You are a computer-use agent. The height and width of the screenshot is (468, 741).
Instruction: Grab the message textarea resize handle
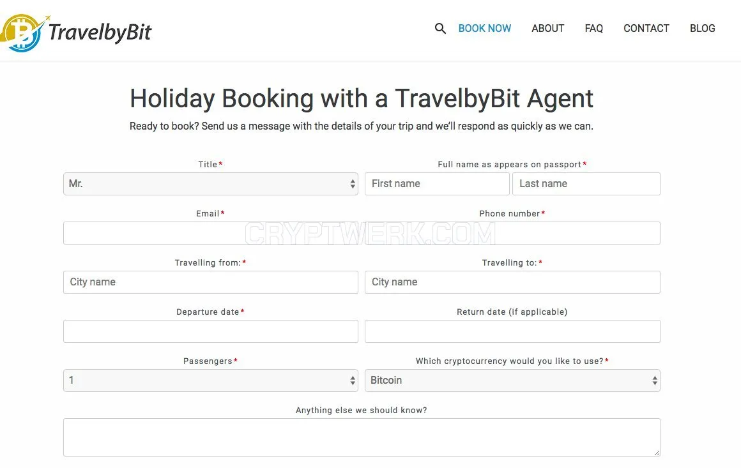coord(657,453)
